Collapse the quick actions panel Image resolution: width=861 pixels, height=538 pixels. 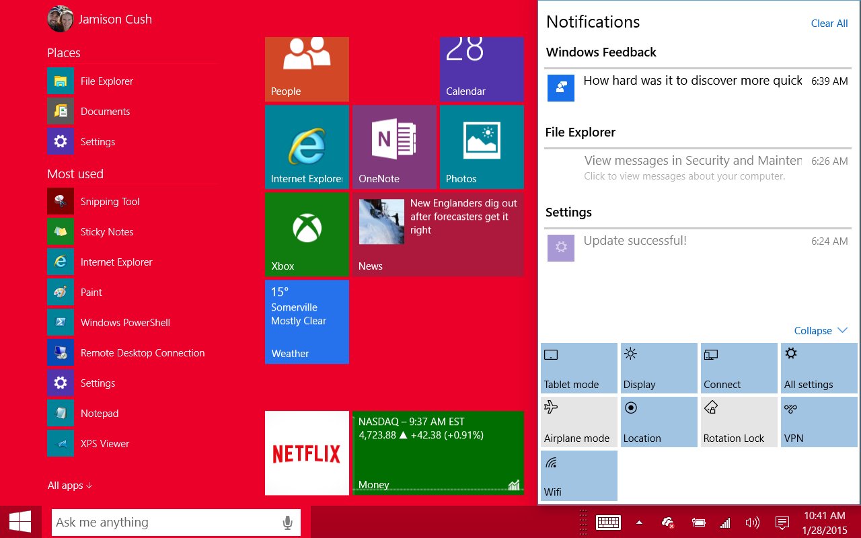pos(821,331)
